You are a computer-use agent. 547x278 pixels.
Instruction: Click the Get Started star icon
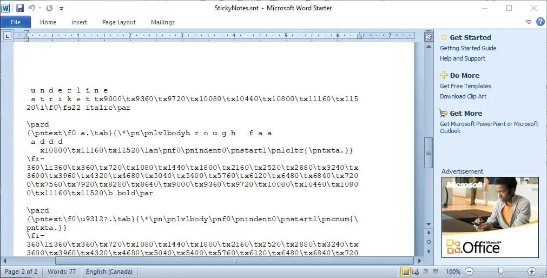(x=444, y=37)
